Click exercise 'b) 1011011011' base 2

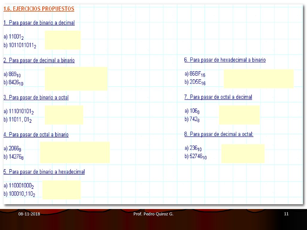coord(20,46)
